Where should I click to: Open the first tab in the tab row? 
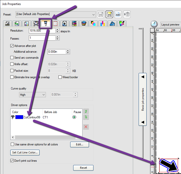point(7,24)
